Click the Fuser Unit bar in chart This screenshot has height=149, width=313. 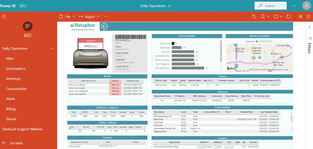183,52
